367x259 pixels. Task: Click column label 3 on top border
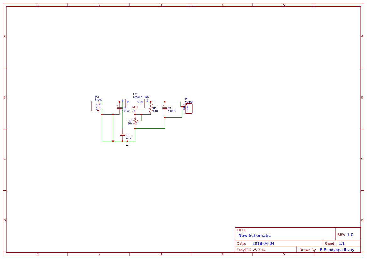click(x=160, y=5)
